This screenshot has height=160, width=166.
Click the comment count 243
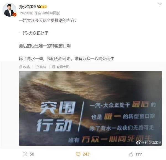tap(86, 154)
